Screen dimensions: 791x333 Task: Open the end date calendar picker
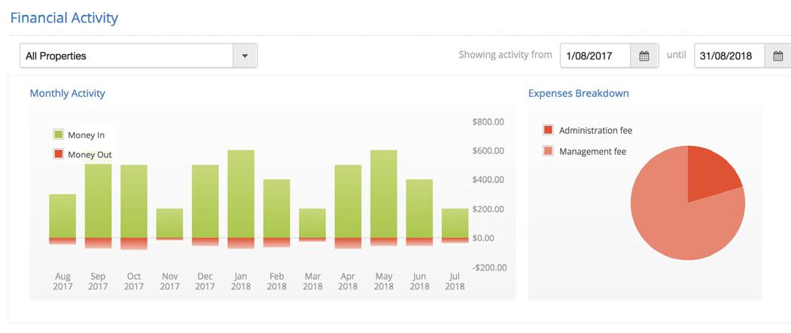tap(777, 56)
